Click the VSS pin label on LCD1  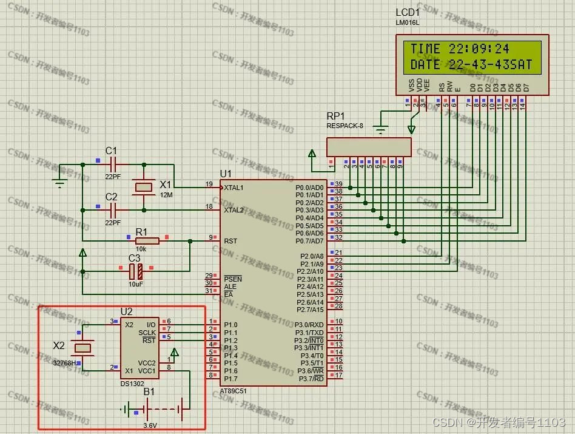(x=411, y=85)
